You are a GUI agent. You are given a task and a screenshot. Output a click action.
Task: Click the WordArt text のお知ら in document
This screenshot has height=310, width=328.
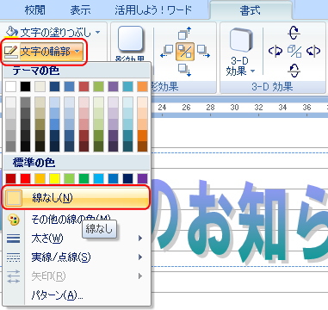click(239, 221)
